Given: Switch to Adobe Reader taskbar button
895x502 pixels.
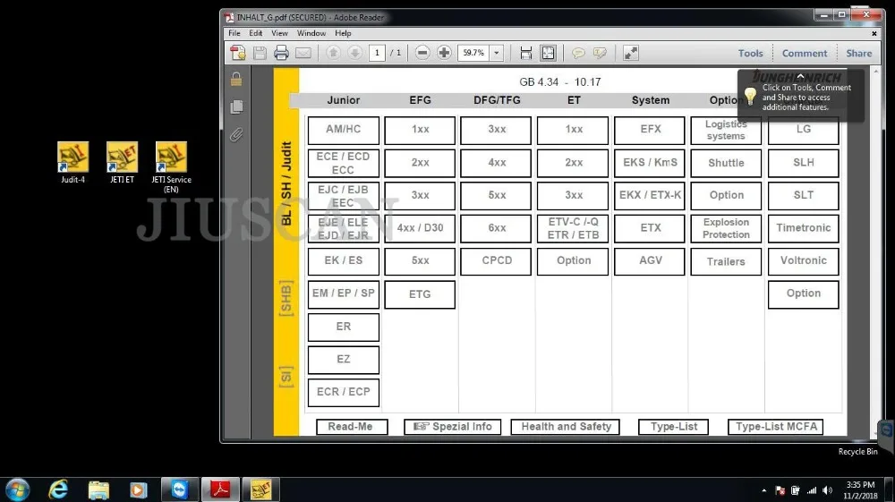Looking at the screenshot, I should (220, 489).
